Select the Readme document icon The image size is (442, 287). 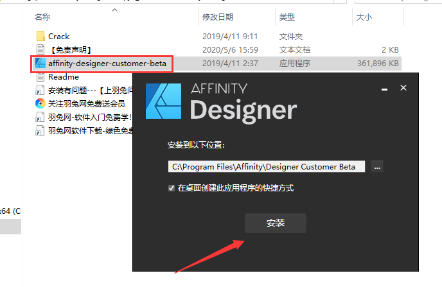40,76
